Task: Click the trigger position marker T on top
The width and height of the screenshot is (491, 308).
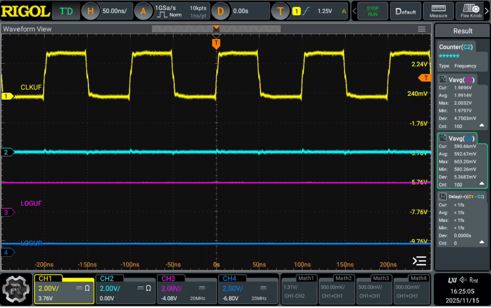Action: (216, 44)
